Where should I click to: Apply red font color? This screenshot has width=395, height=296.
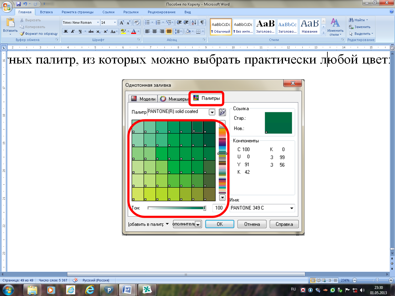134,31
